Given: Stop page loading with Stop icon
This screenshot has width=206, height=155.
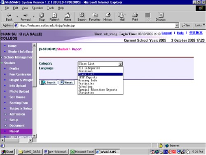Looking at the screenshot, I should tap(42, 15).
